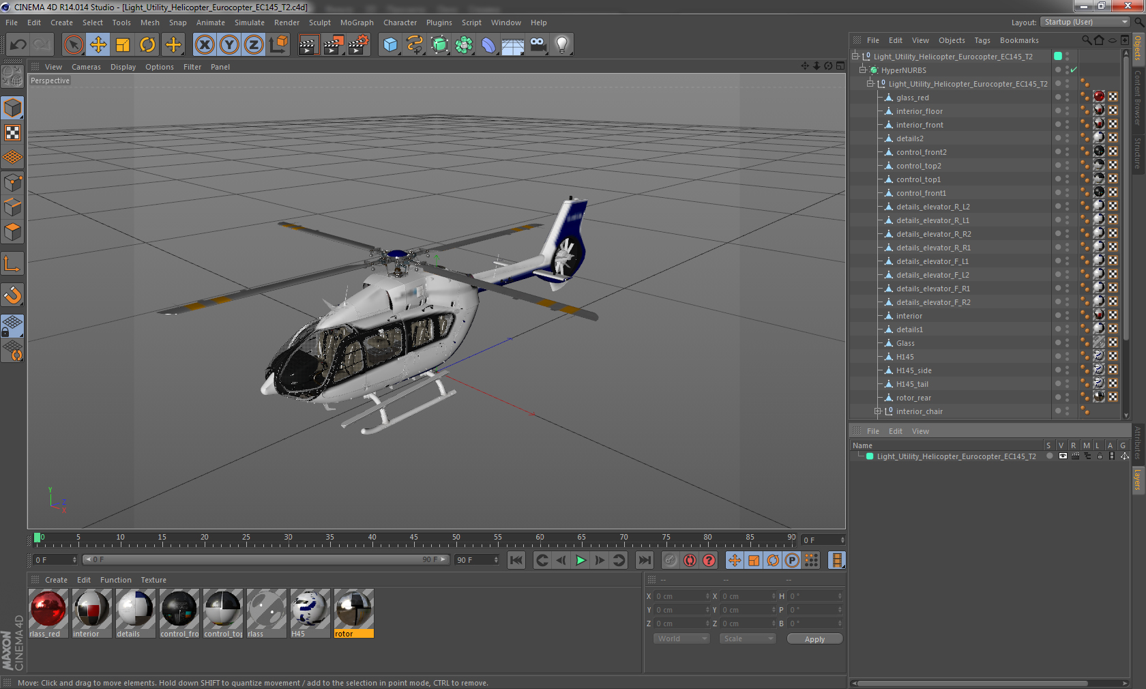Open the Content Browser side tab

tap(1138, 97)
